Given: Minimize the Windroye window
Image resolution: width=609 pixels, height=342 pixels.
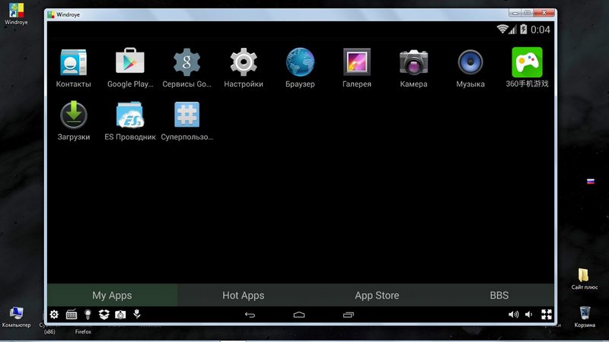Looking at the screenshot, I should [515, 13].
